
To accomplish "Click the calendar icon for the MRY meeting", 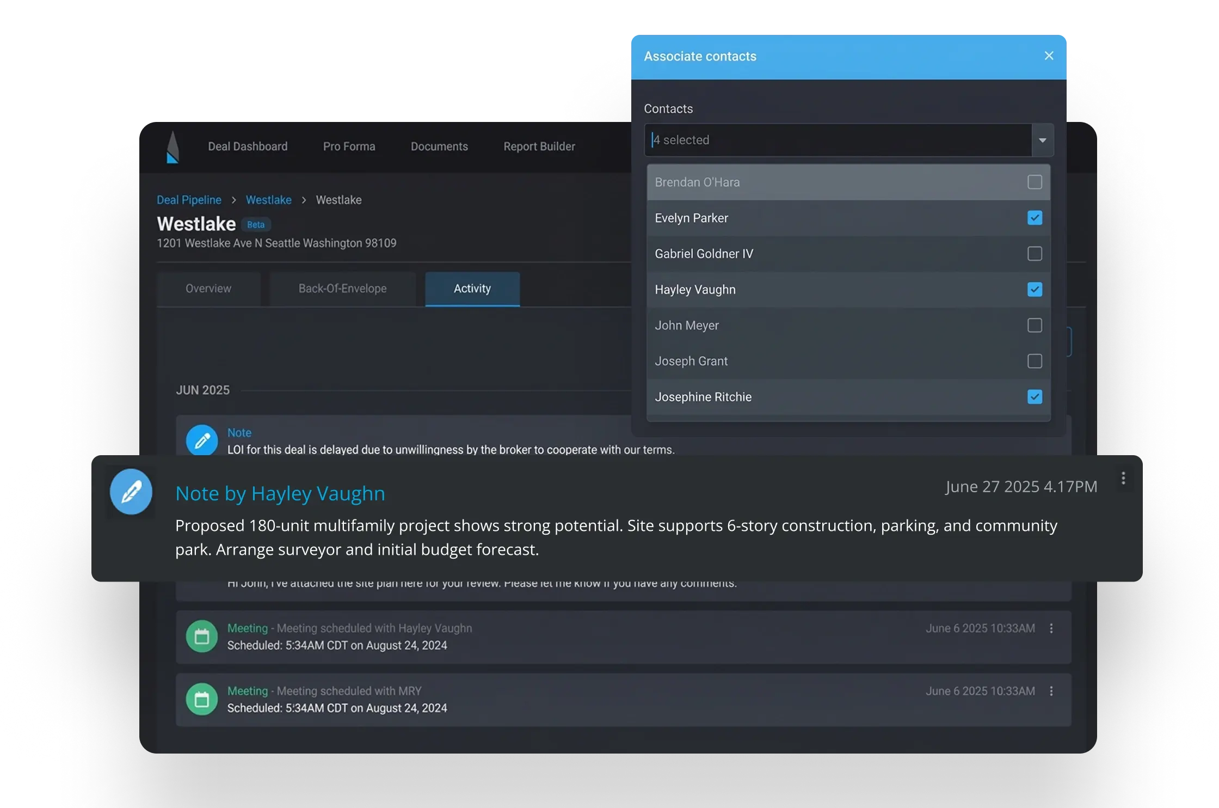I will click(202, 699).
